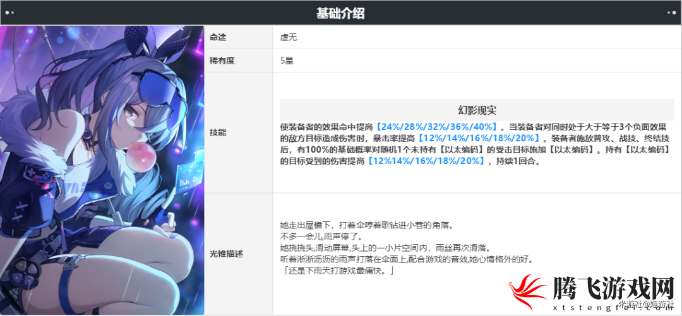Select the crit rate 【12%/14%/16%/18%/20%】 values

pos(479,139)
